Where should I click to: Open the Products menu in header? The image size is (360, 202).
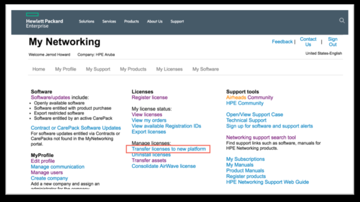(131, 21)
